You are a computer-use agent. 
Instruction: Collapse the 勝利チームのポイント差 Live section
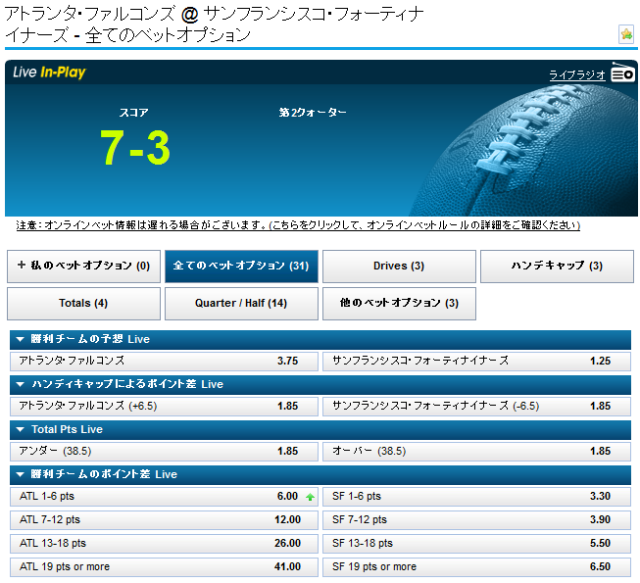(x=22, y=474)
